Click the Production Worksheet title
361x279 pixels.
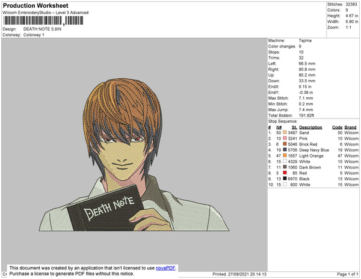[35, 6]
